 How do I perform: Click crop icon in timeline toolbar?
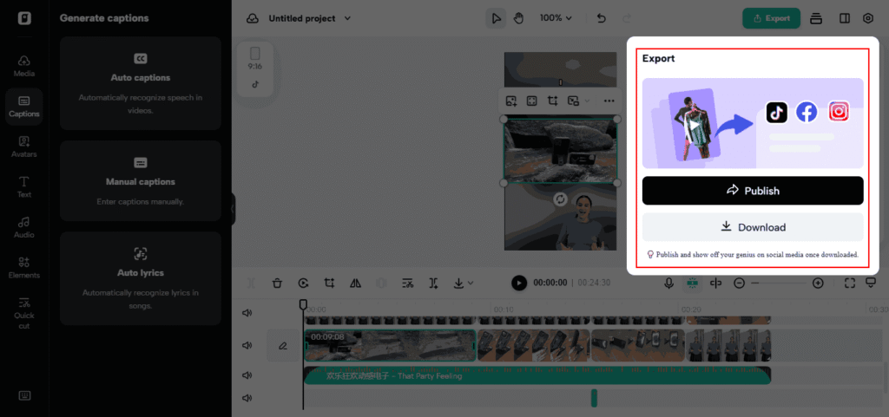329,283
